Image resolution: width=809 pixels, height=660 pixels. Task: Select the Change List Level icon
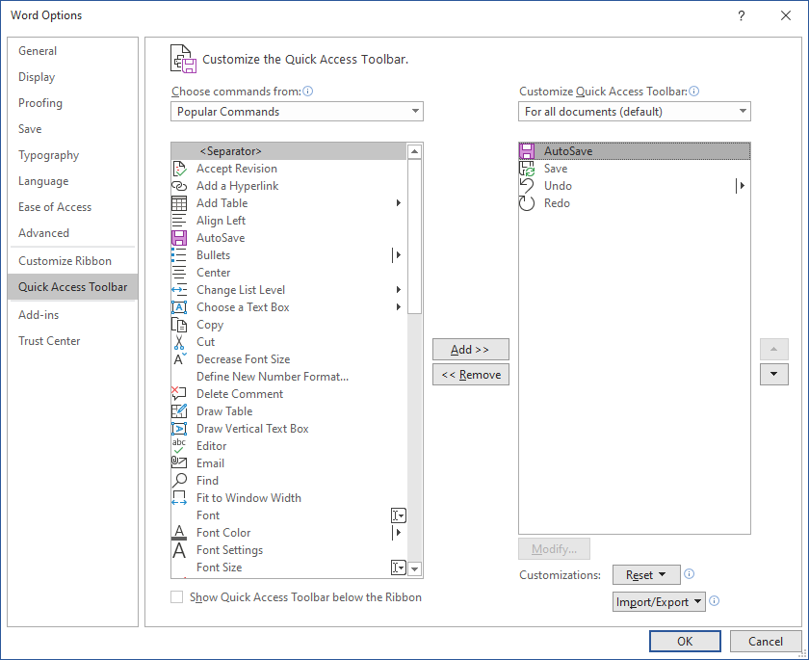[179, 290]
